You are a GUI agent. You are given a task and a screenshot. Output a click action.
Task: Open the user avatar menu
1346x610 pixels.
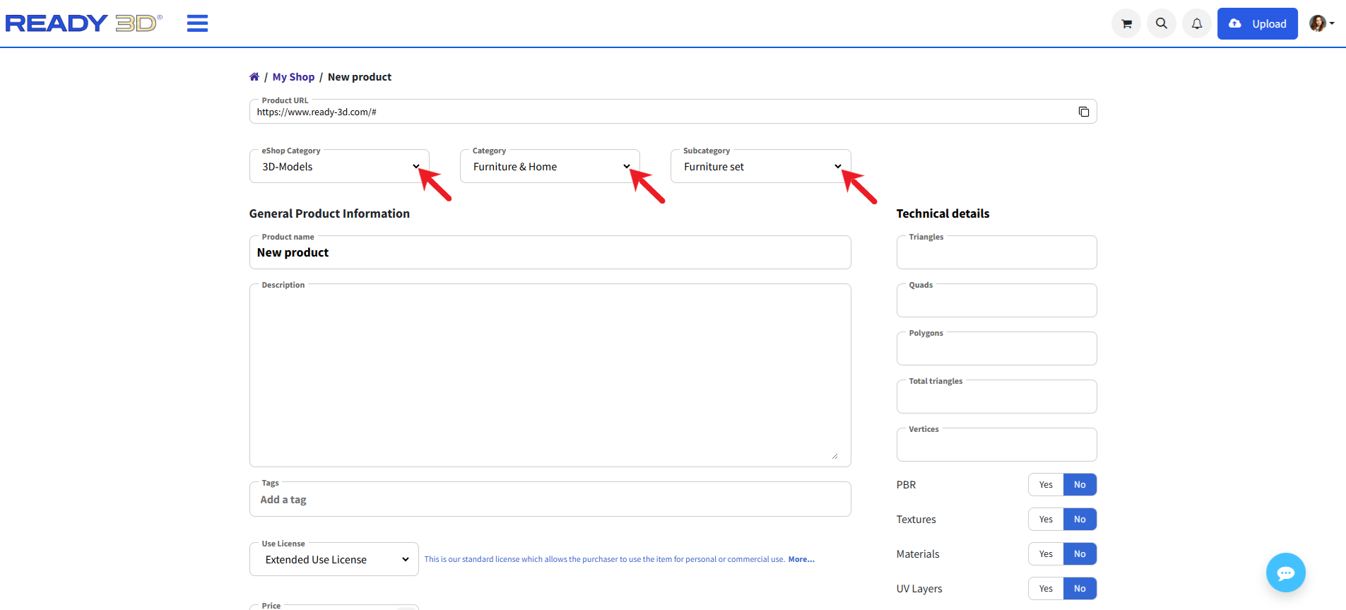click(1321, 23)
